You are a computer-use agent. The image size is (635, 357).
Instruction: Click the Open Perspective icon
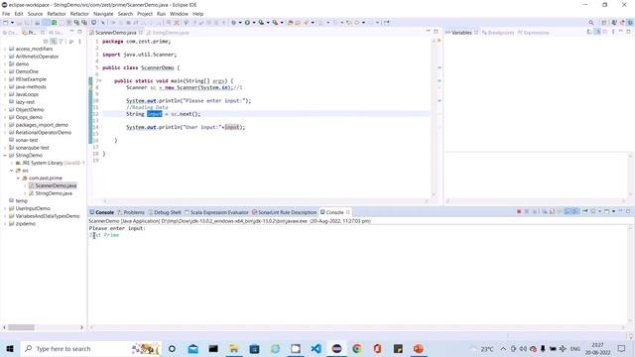[x=604, y=23]
